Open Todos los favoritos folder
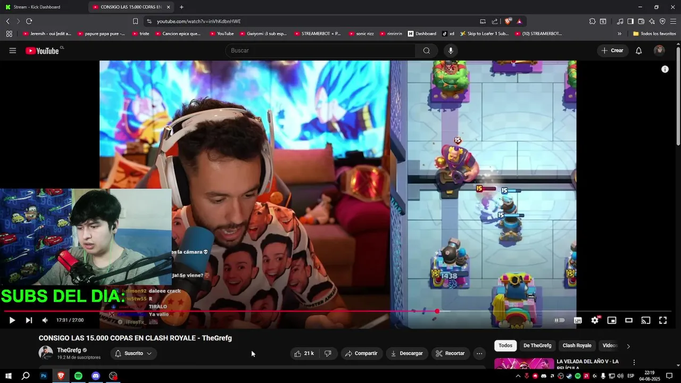 (654, 34)
